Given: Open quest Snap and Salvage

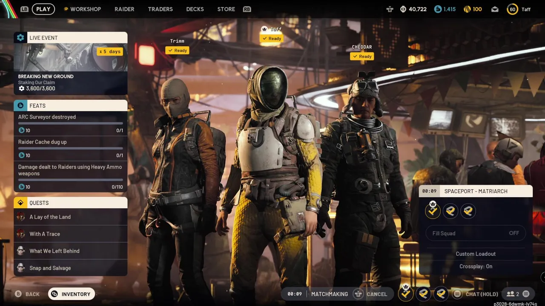Looking at the screenshot, I should 70,268.
